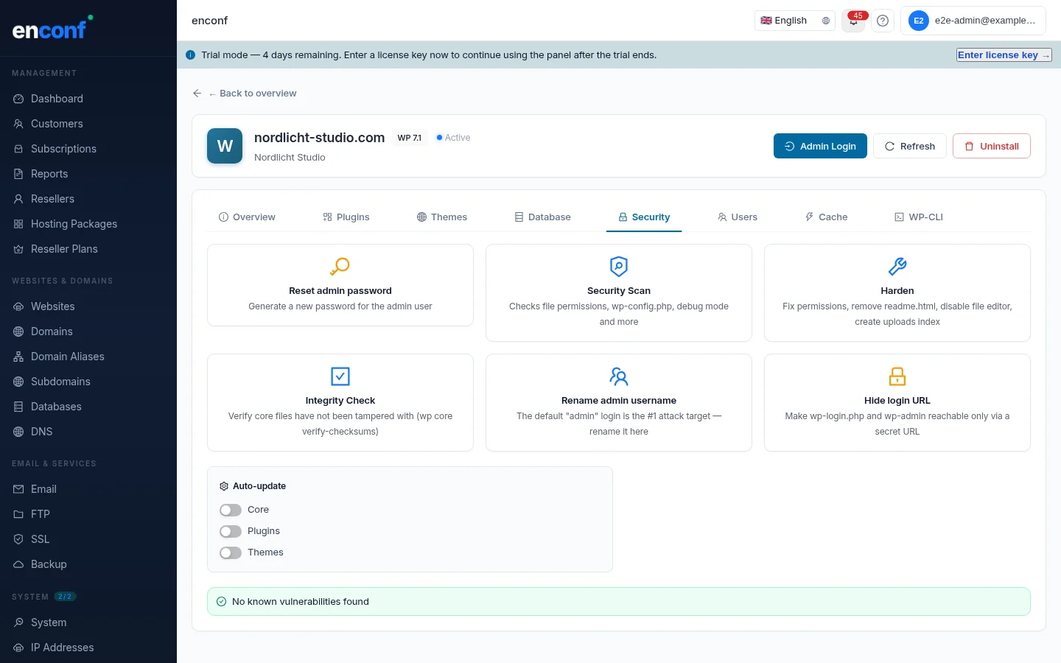Click the WordPress W site icon
This screenshot has height=663, width=1061.
[x=225, y=146]
